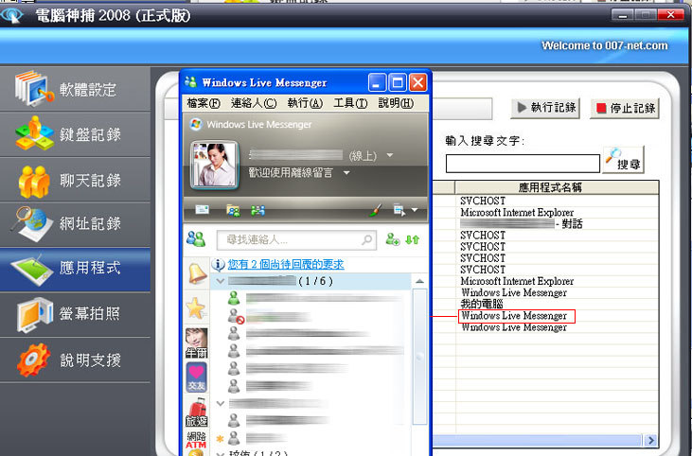692x456 pixels.
Task: Click the 停止記錄 button
Action: coord(625,108)
